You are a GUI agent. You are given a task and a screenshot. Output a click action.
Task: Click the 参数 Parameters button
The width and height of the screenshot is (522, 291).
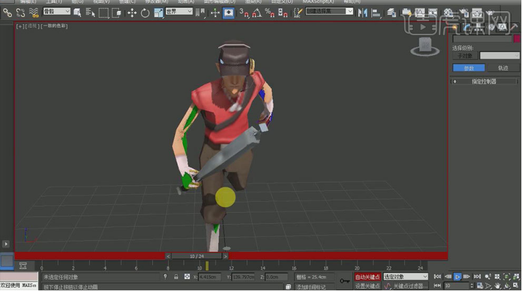pos(469,68)
